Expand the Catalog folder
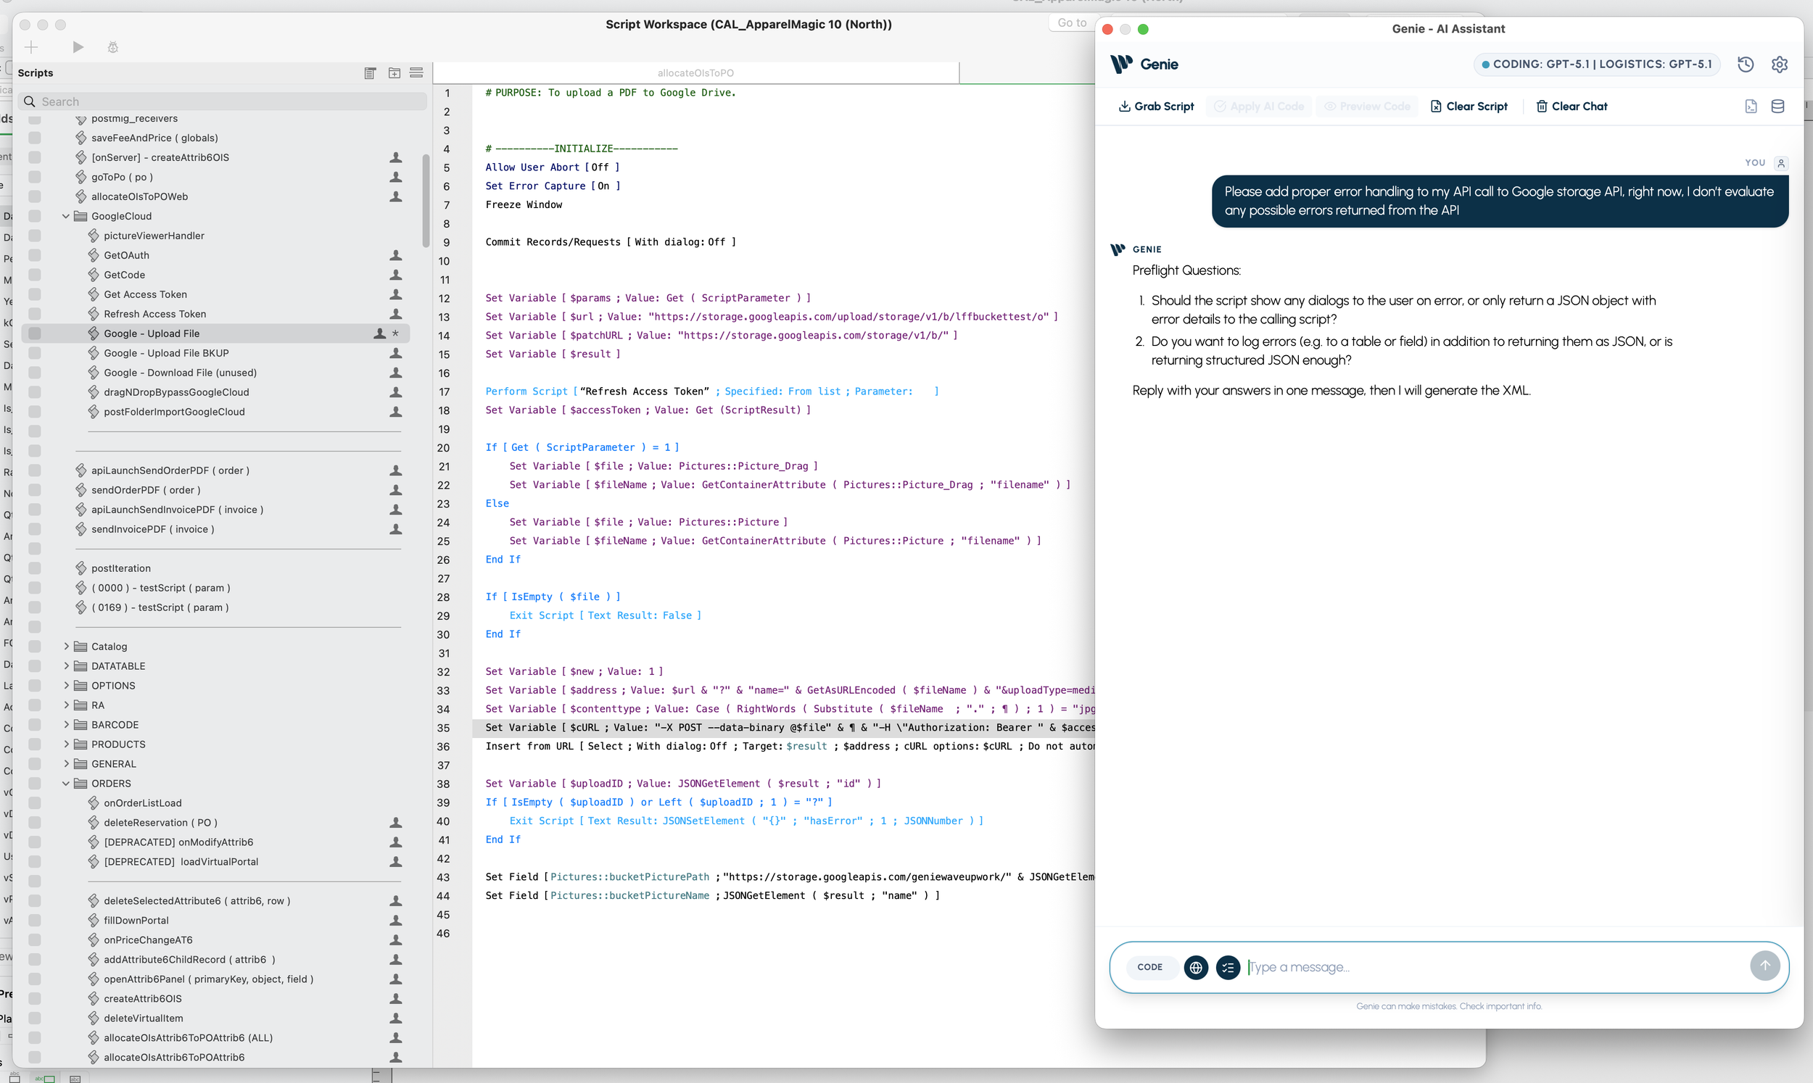The height and width of the screenshot is (1083, 1813). click(66, 647)
